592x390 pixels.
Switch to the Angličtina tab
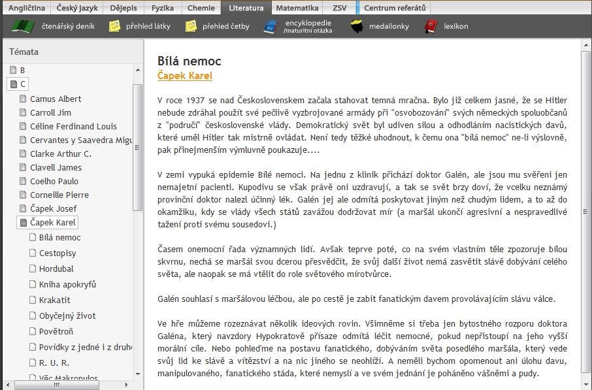click(27, 8)
